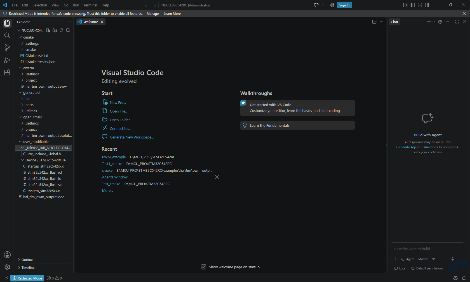The width and height of the screenshot is (470, 282).
Task: Click Generate Agent Instructions link
Action: 417,147
